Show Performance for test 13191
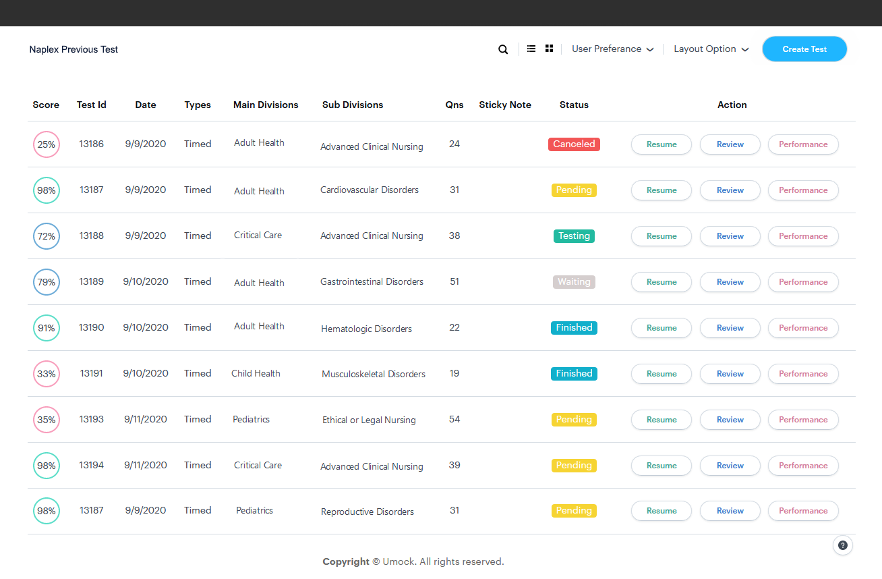This screenshot has width=882, height=579. [x=803, y=374]
